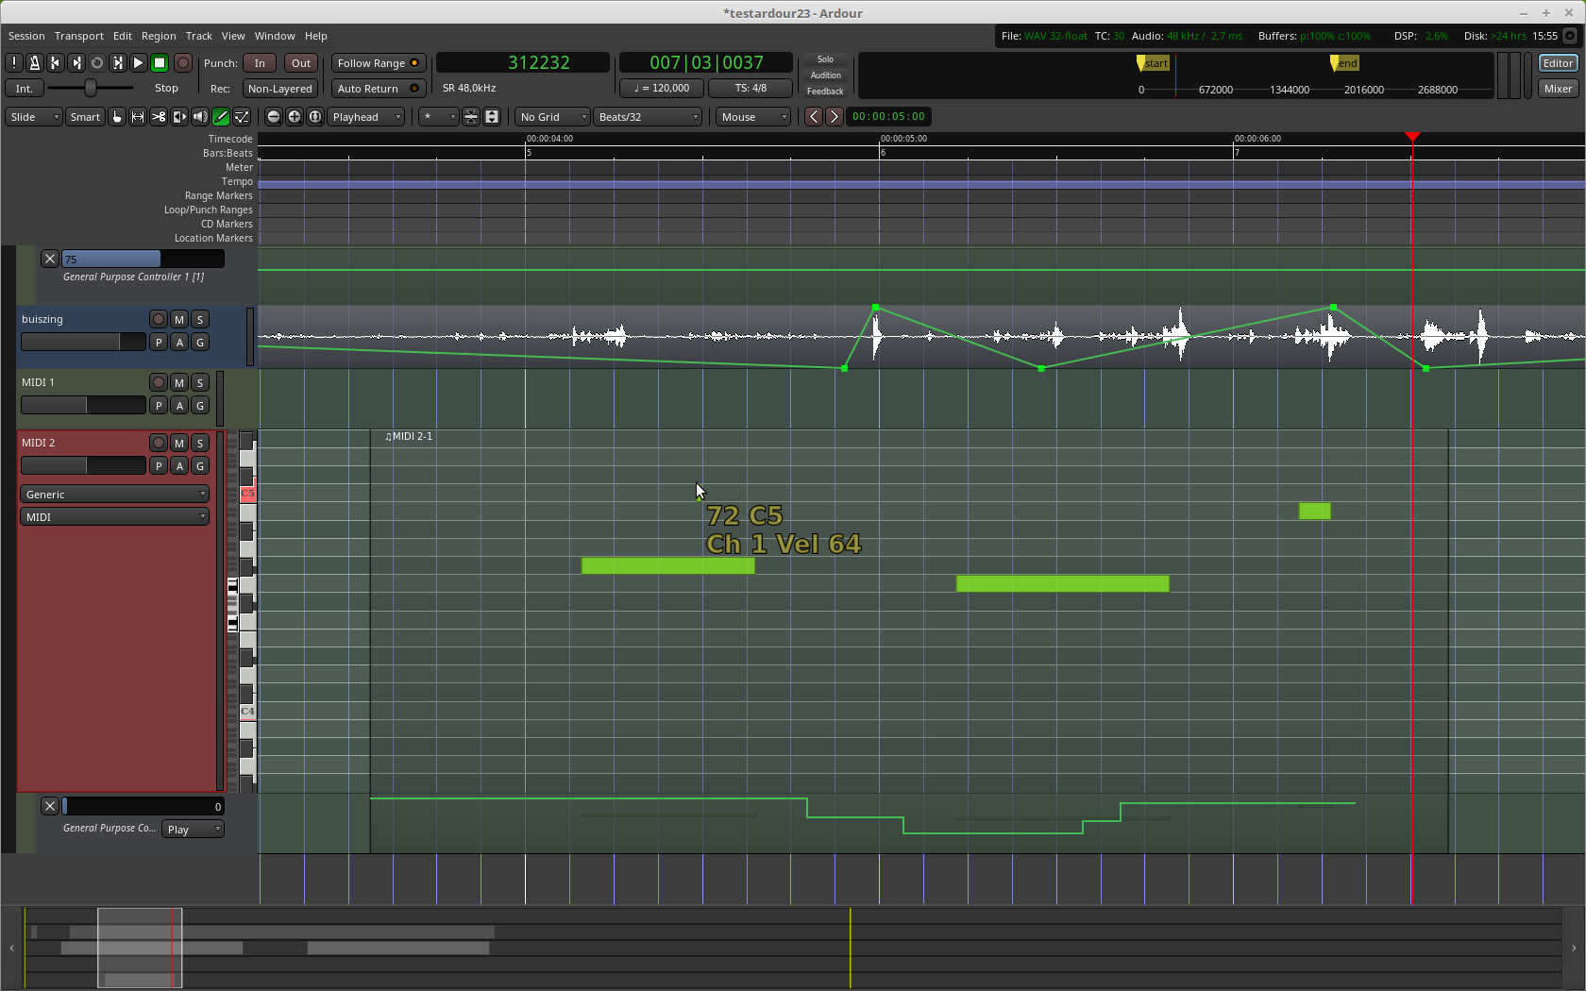Adjust the MIDI 2 track fader

coord(83,466)
